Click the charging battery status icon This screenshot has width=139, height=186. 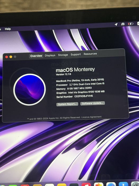coord(131,24)
